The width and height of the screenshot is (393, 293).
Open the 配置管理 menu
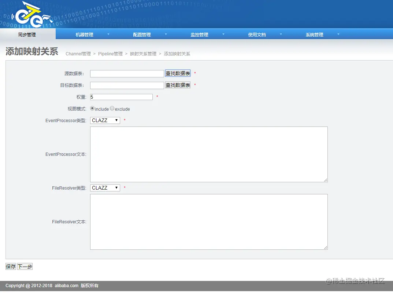[x=142, y=34]
